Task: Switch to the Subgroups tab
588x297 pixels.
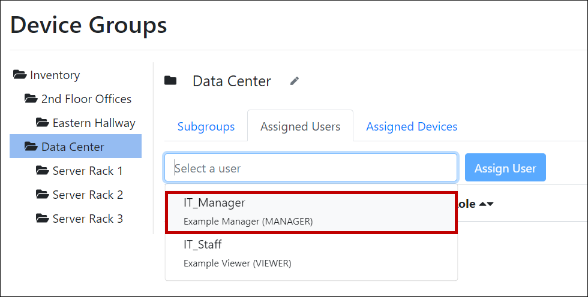Action: (x=206, y=126)
